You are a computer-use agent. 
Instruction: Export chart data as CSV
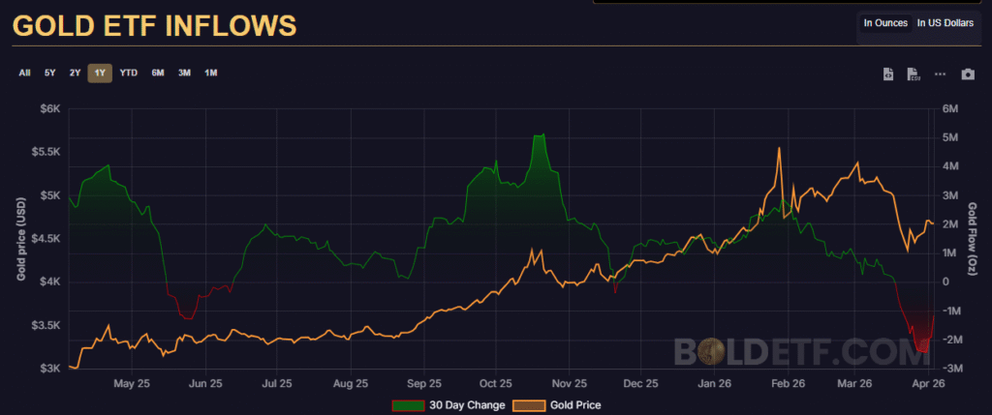(913, 74)
